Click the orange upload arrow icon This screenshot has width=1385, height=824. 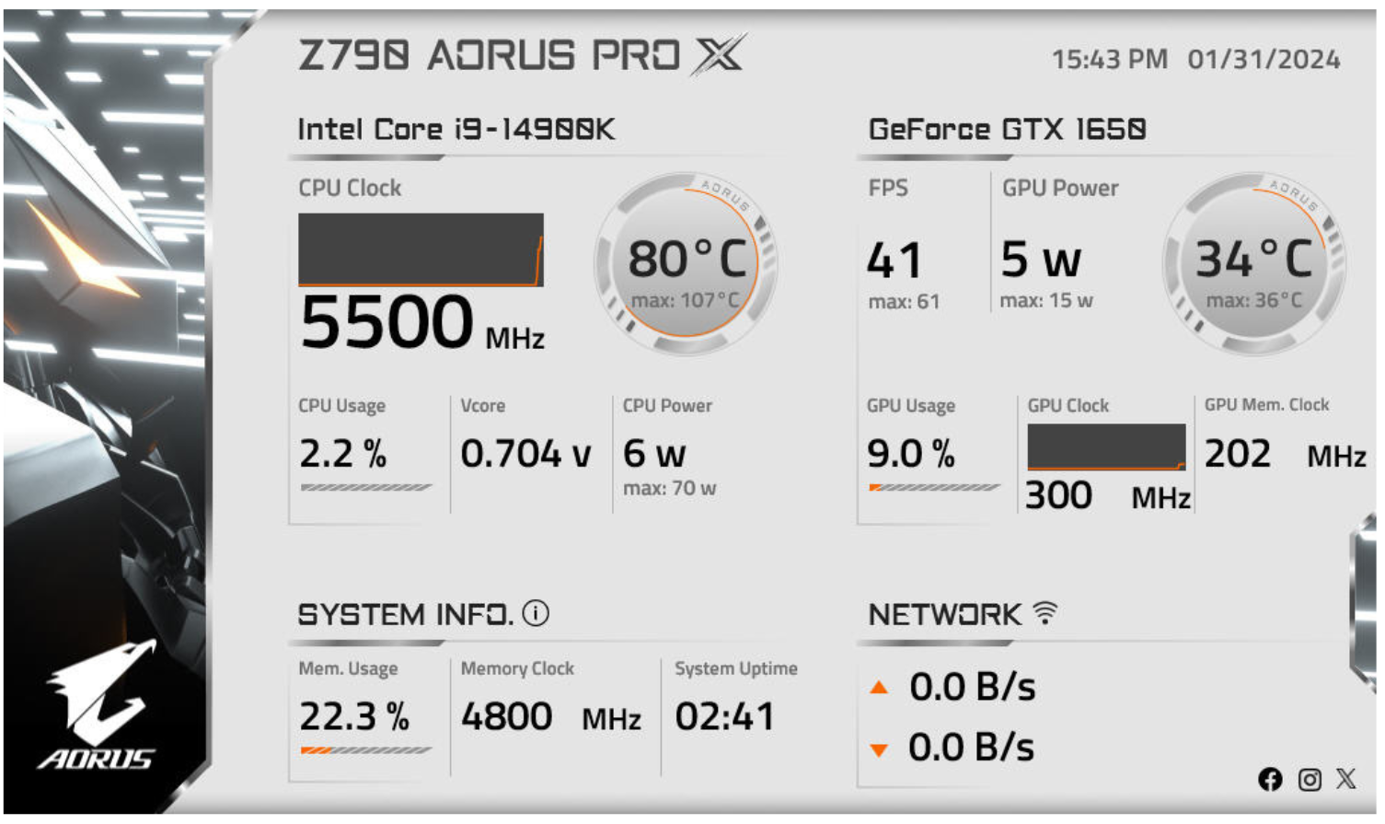pos(879,687)
